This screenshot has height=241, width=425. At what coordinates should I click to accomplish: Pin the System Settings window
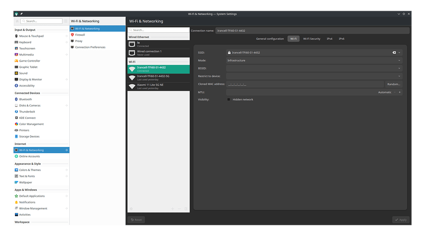pyautogui.click(x=22, y=14)
